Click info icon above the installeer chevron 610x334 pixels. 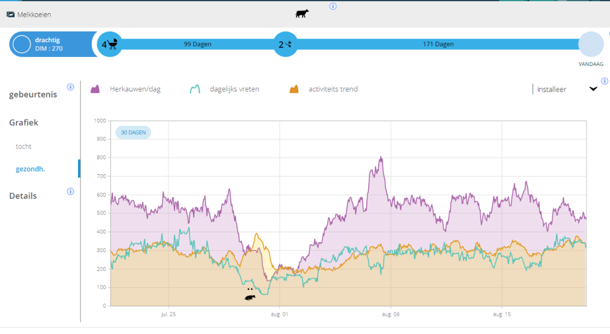click(x=605, y=81)
